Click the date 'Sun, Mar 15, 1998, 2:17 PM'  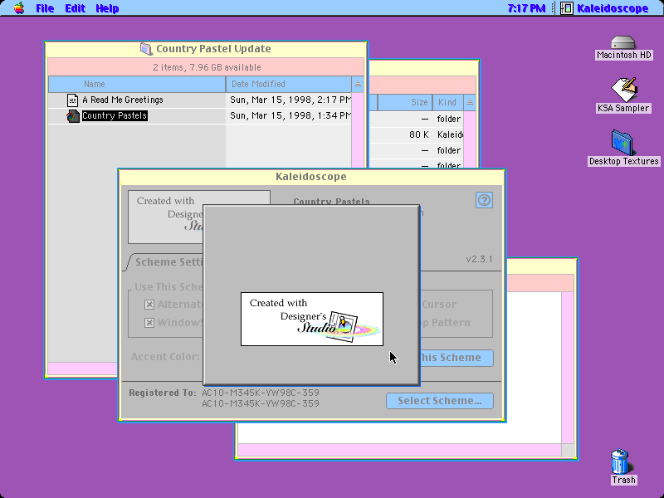tap(290, 100)
